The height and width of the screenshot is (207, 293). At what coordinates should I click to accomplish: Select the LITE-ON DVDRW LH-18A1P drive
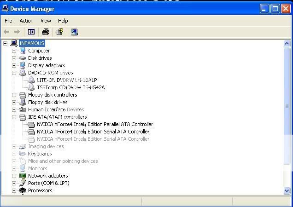67,80
